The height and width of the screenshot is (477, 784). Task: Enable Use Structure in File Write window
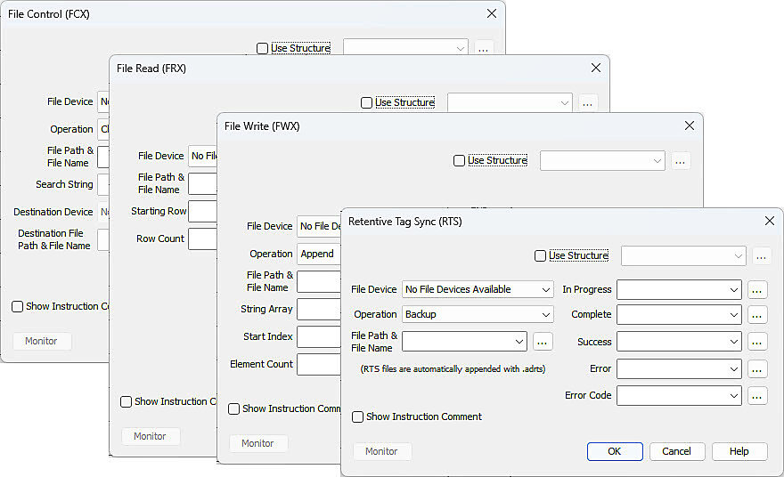459,161
